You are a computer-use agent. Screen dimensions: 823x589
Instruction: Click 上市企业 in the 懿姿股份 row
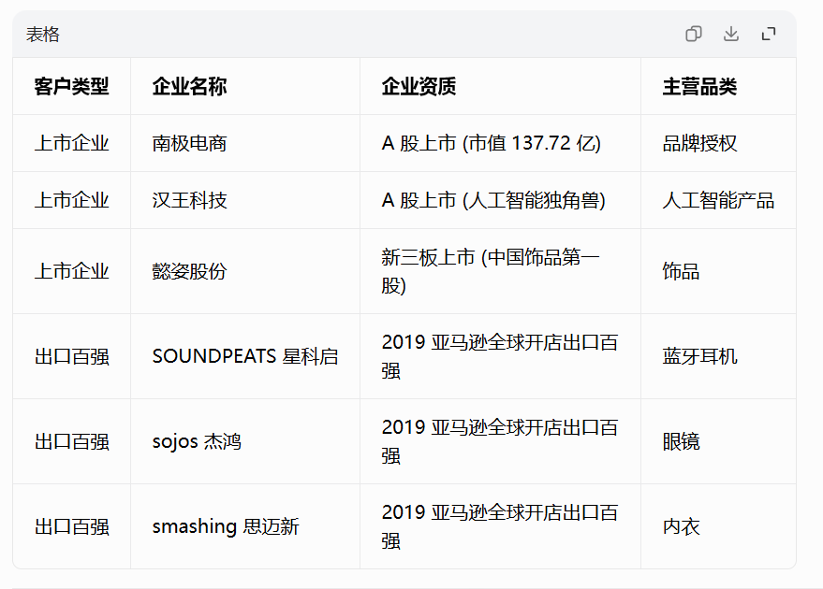[72, 271]
